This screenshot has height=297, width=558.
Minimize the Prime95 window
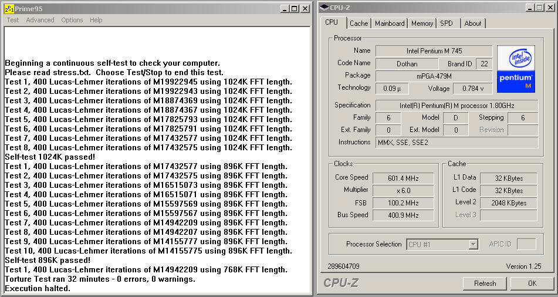[285, 9]
